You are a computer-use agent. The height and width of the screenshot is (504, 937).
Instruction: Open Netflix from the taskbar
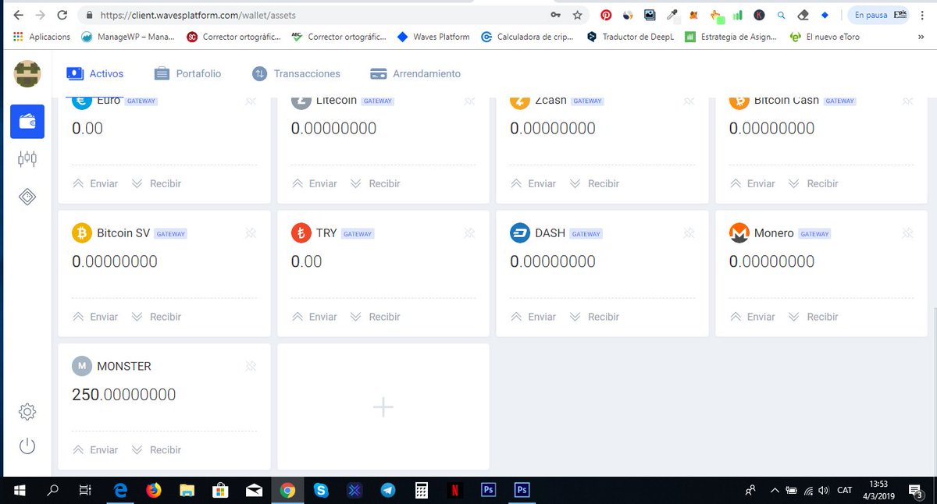click(455, 491)
